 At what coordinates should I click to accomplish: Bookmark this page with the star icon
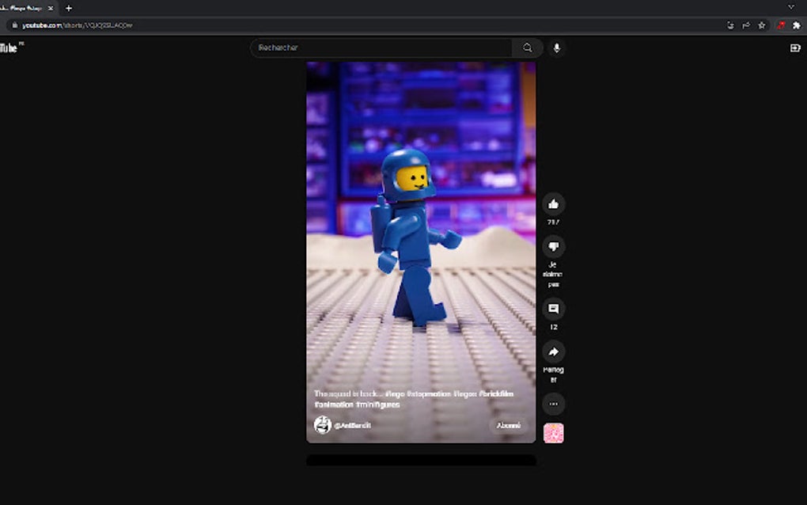click(x=762, y=25)
